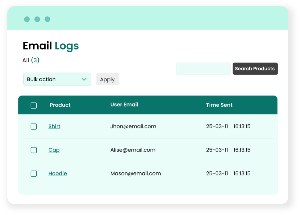Select the Cap row checkbox
Viewport: 300px width, 215px height.
click(x=34, y=150)
